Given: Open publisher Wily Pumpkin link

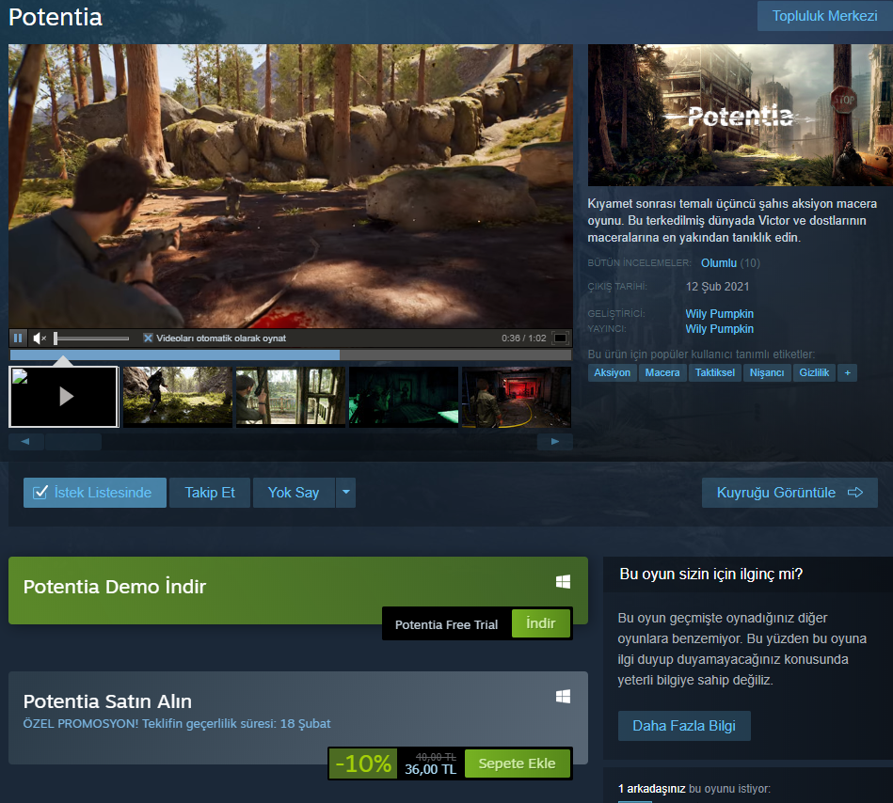Looking at the screenshot, I should (719, 329).
